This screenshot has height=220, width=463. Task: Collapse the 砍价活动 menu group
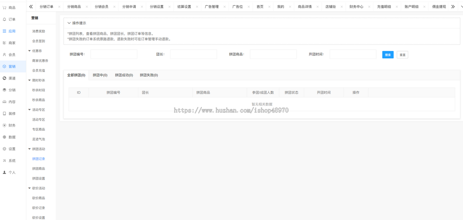tap(30, 188)
